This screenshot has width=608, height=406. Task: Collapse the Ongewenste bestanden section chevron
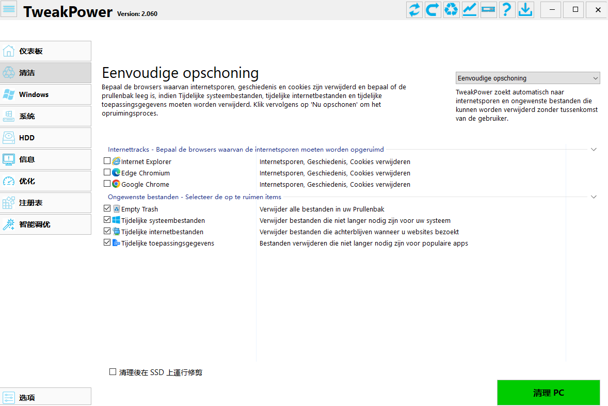594,197
